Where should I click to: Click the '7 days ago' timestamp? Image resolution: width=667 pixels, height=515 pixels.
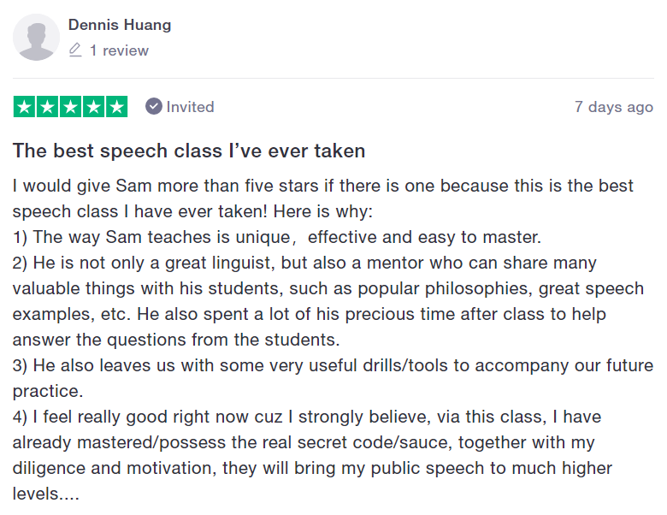pos(613,107)
